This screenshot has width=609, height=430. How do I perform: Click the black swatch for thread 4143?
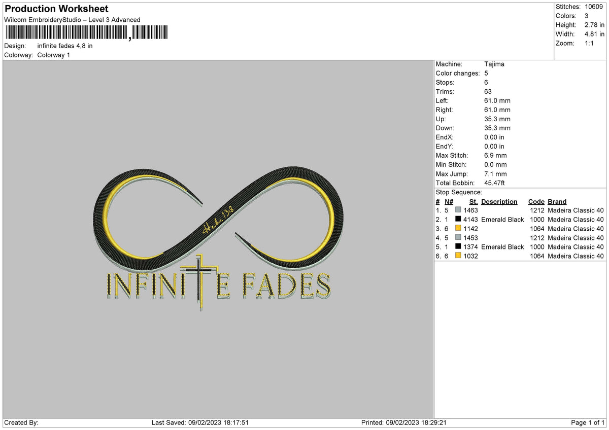coord(458,219)
